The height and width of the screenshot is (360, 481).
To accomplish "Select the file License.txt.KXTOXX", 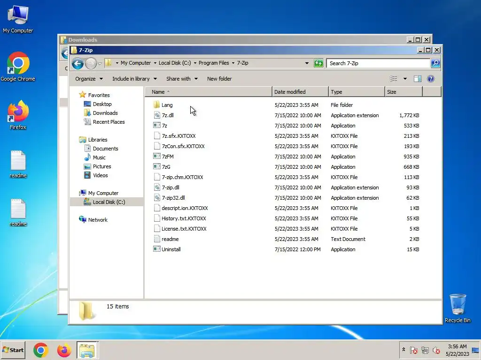I will (x=184, y=229).
